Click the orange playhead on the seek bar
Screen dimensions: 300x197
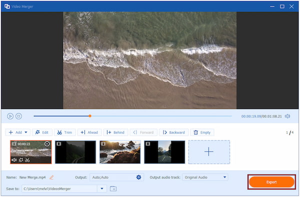coord(90,116)
